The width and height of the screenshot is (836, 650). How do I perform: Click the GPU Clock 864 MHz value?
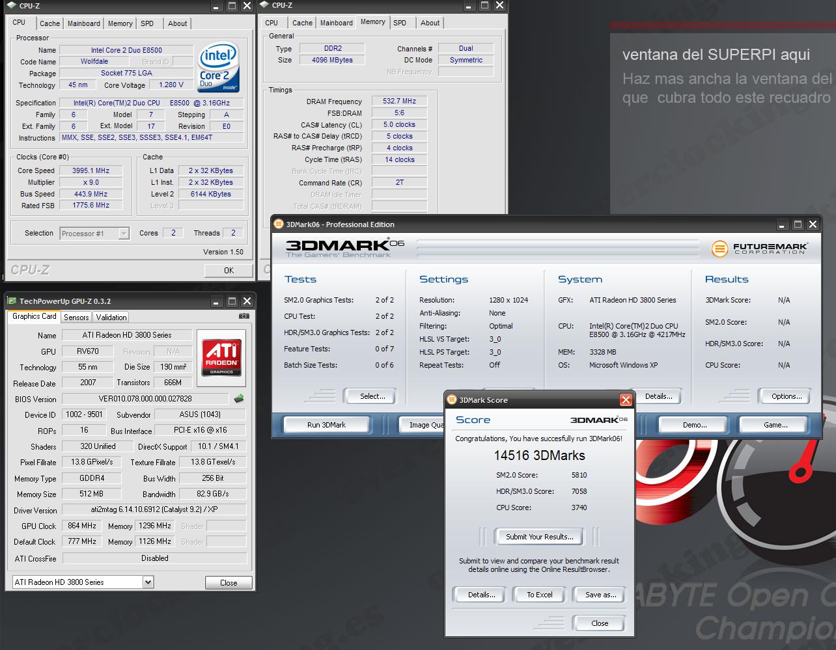point(81,526)
